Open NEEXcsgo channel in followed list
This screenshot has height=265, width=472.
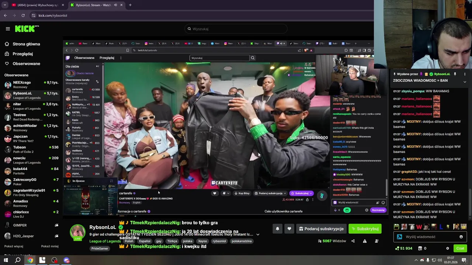(31, 85)
